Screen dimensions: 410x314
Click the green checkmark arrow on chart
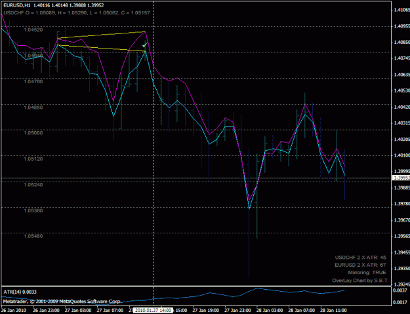(x=144, y=45)
